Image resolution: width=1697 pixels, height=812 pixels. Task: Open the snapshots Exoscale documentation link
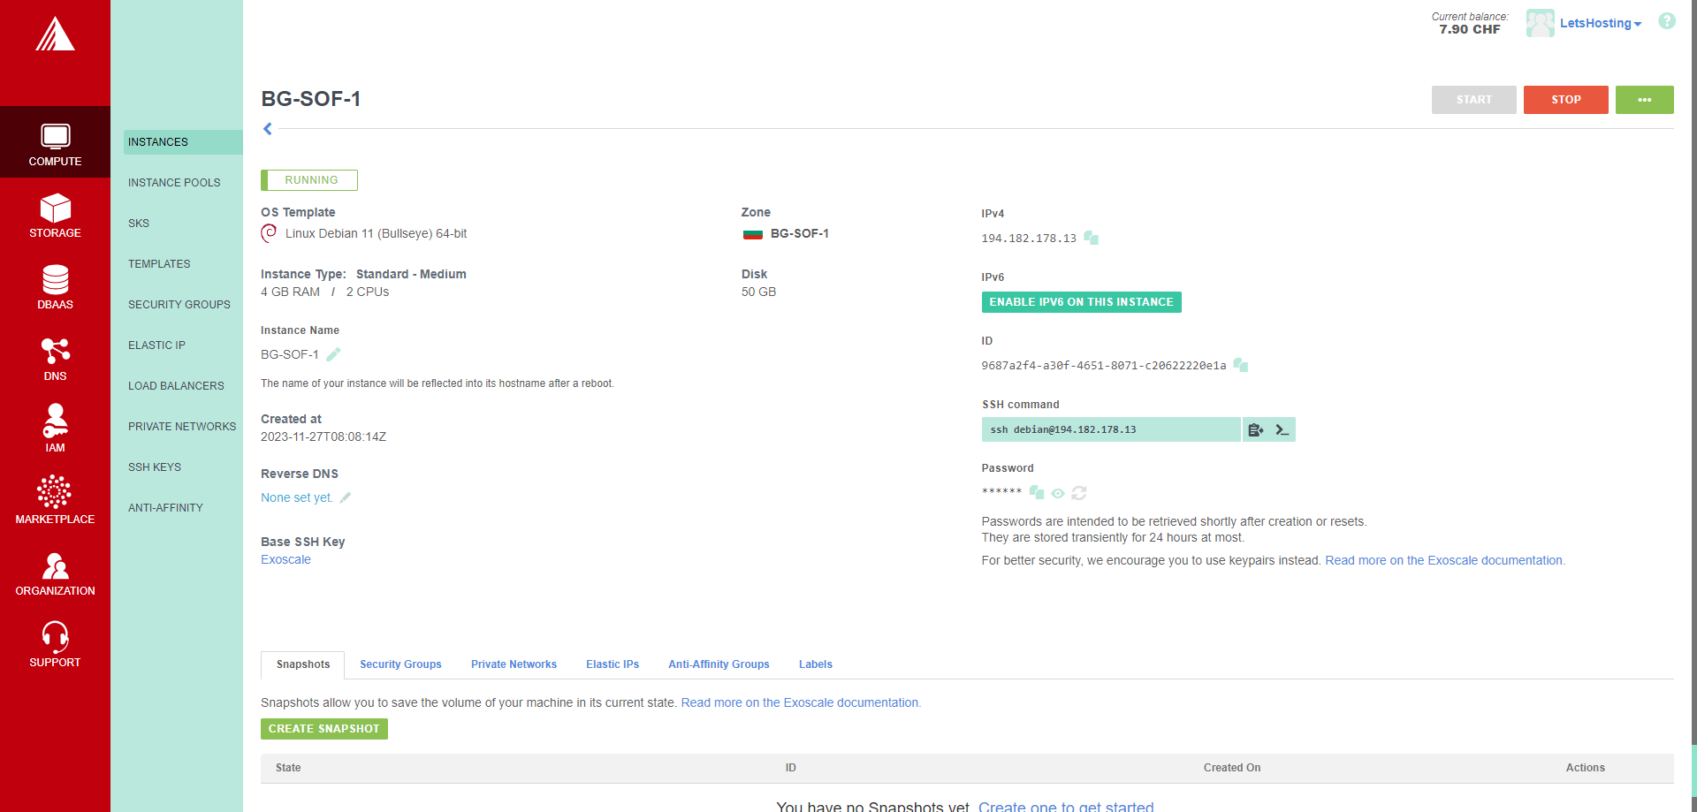(x=801, y=702)
